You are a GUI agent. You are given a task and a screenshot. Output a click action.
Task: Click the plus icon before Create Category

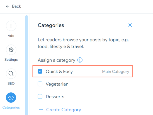[x=41, y=110]
